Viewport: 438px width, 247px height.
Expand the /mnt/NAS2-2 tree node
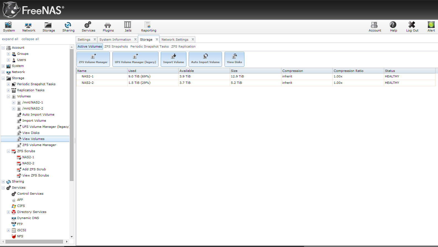point(14,108)
